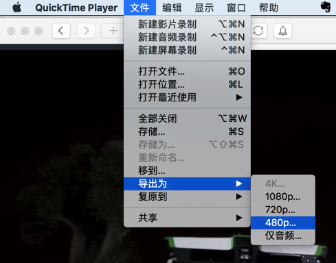Expand the 共享 submenu
The width and height of the screenshot is (336, 263).
(187, 218)
